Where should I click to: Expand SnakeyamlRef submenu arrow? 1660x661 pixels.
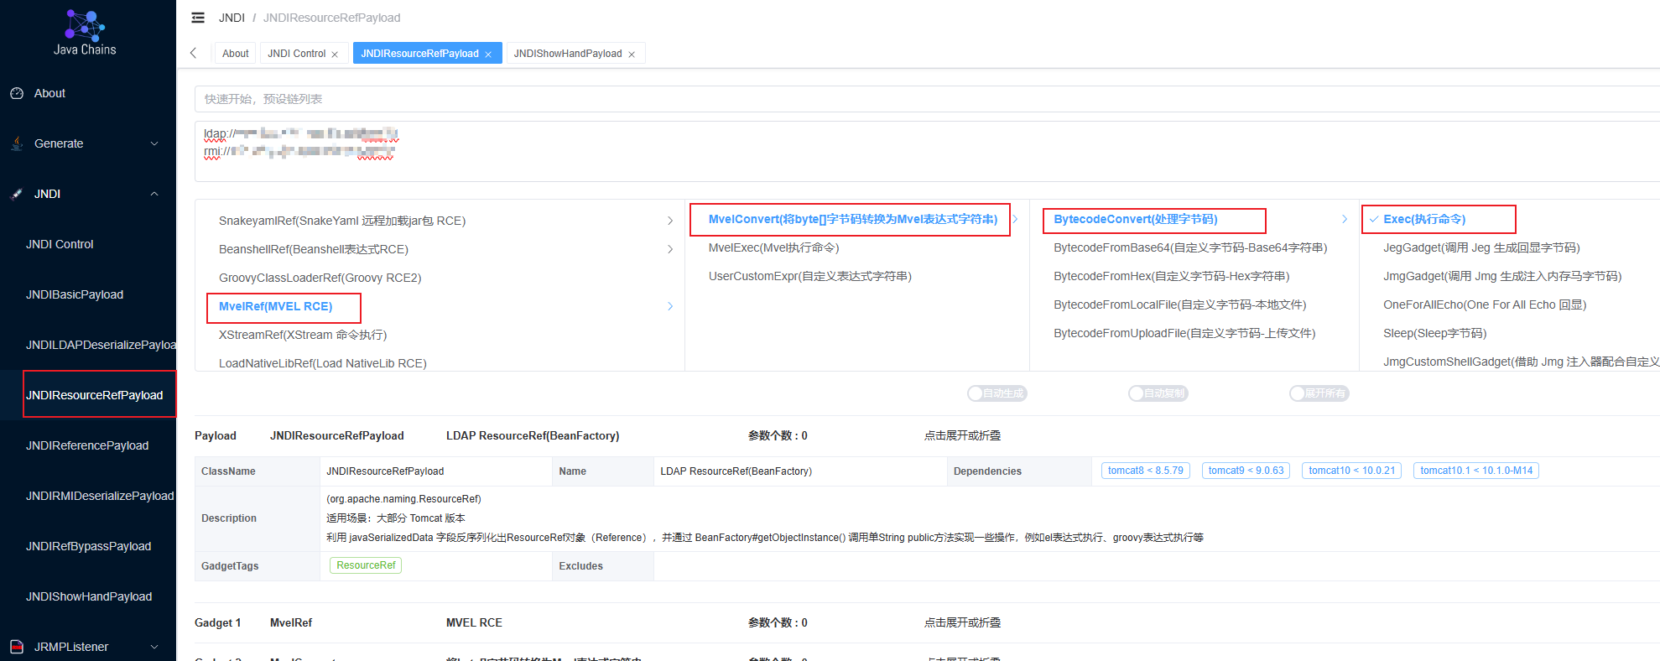[669, 221]
